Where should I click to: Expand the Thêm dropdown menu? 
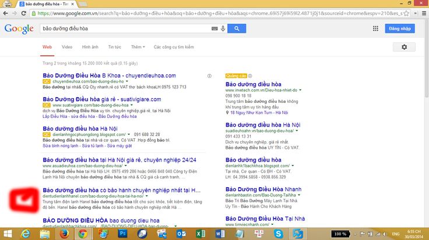coord(138,47)
